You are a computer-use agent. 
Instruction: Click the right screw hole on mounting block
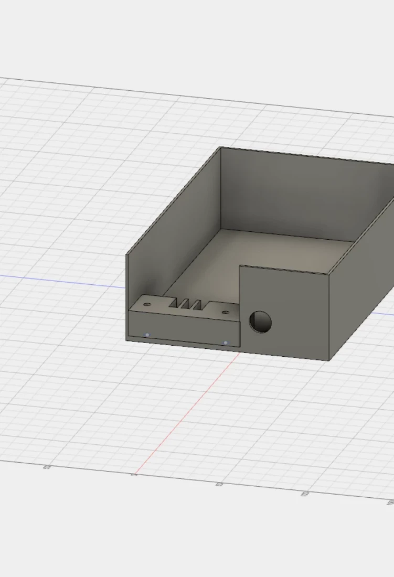coord(226,313)
